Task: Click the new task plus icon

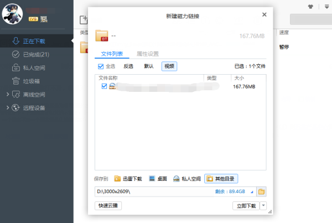Action: [83, 20]
